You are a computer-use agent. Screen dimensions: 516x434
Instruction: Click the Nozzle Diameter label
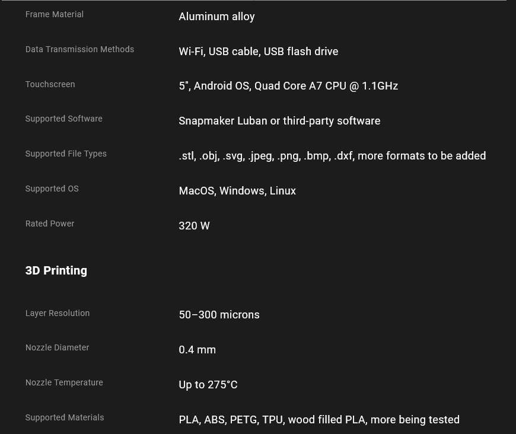(58, 347)
